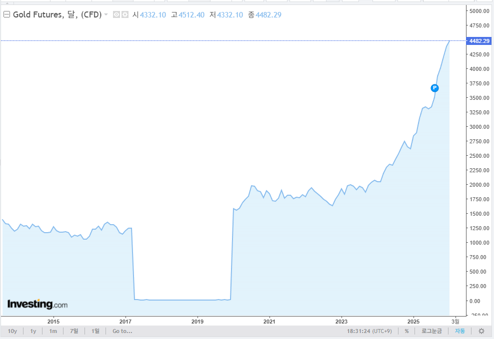This screenshot has height=339, width=494.
Task: Click the Investing.com logo watermark
Action: click(37, 304)
